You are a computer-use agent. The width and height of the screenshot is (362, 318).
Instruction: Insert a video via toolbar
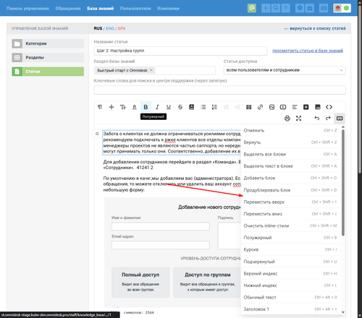[283, 107]
